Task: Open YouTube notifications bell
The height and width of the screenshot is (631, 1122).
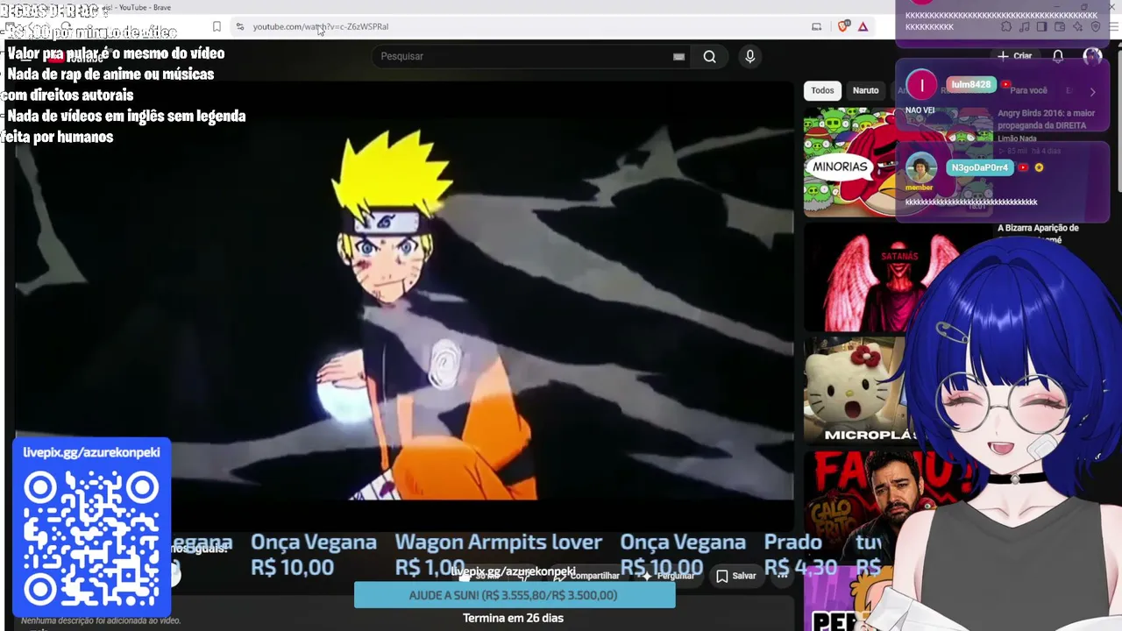Action: 1058,56
